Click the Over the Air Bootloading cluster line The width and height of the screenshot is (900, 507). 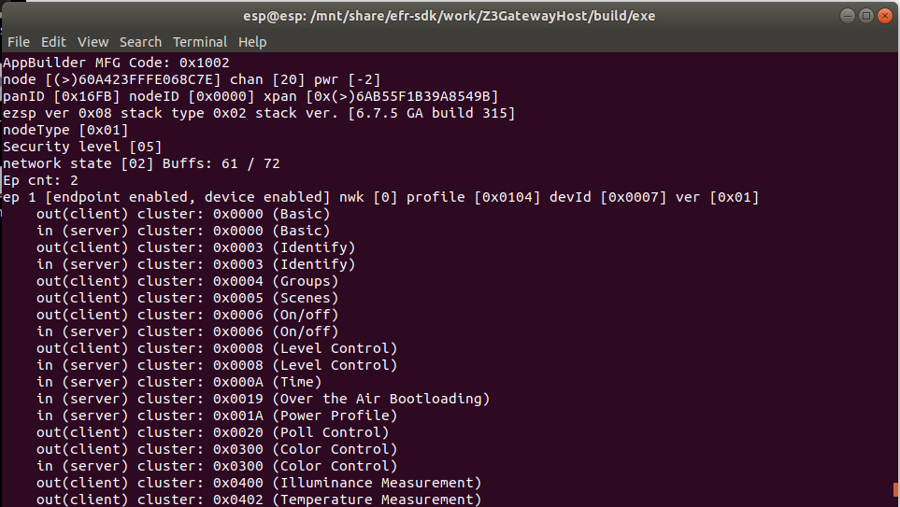(262, 399)
